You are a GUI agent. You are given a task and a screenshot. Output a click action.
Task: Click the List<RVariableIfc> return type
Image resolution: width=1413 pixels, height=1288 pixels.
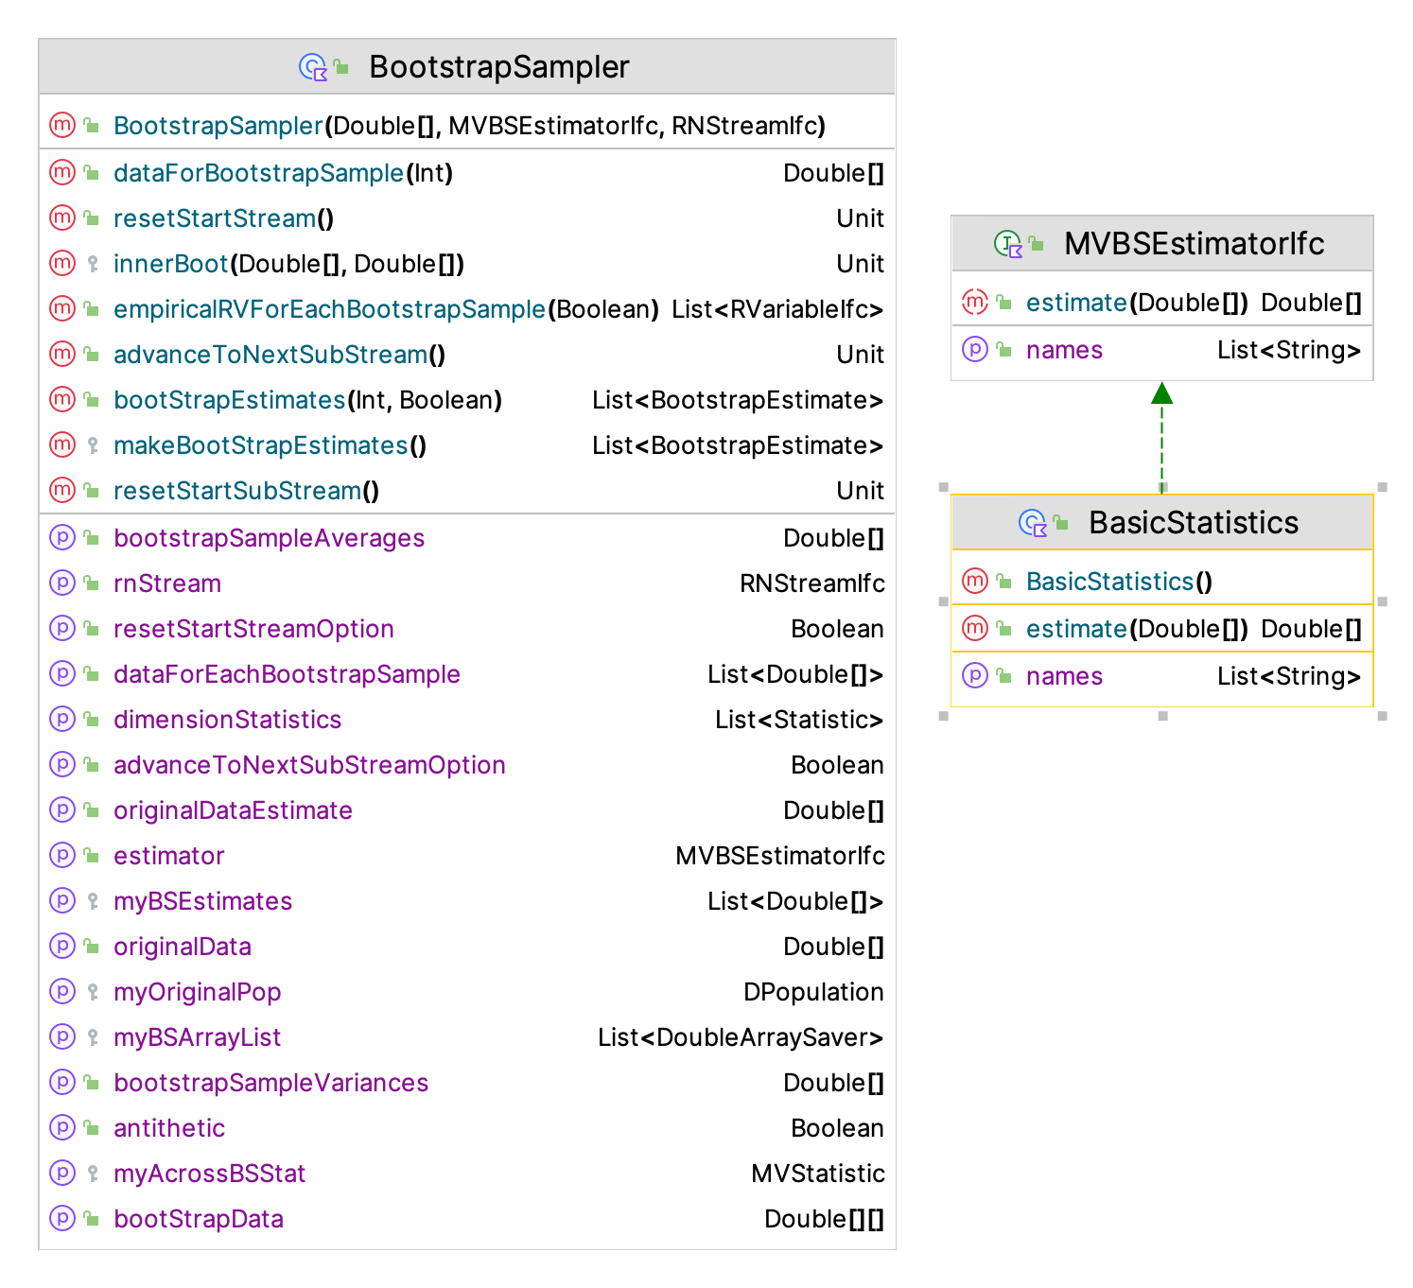pyautogui.click(x=777, y=309)
